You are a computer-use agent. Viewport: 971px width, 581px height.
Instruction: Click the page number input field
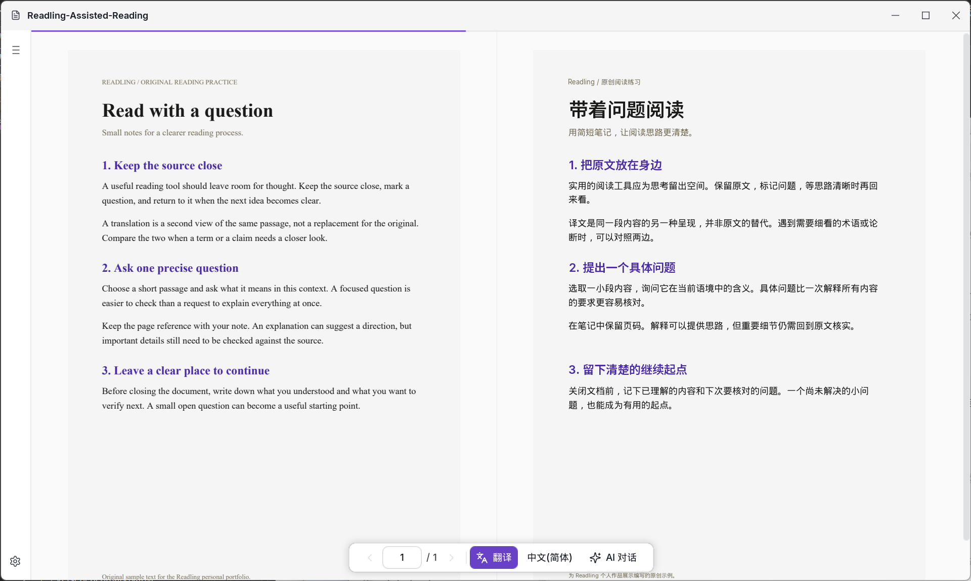tap(402, 558)
